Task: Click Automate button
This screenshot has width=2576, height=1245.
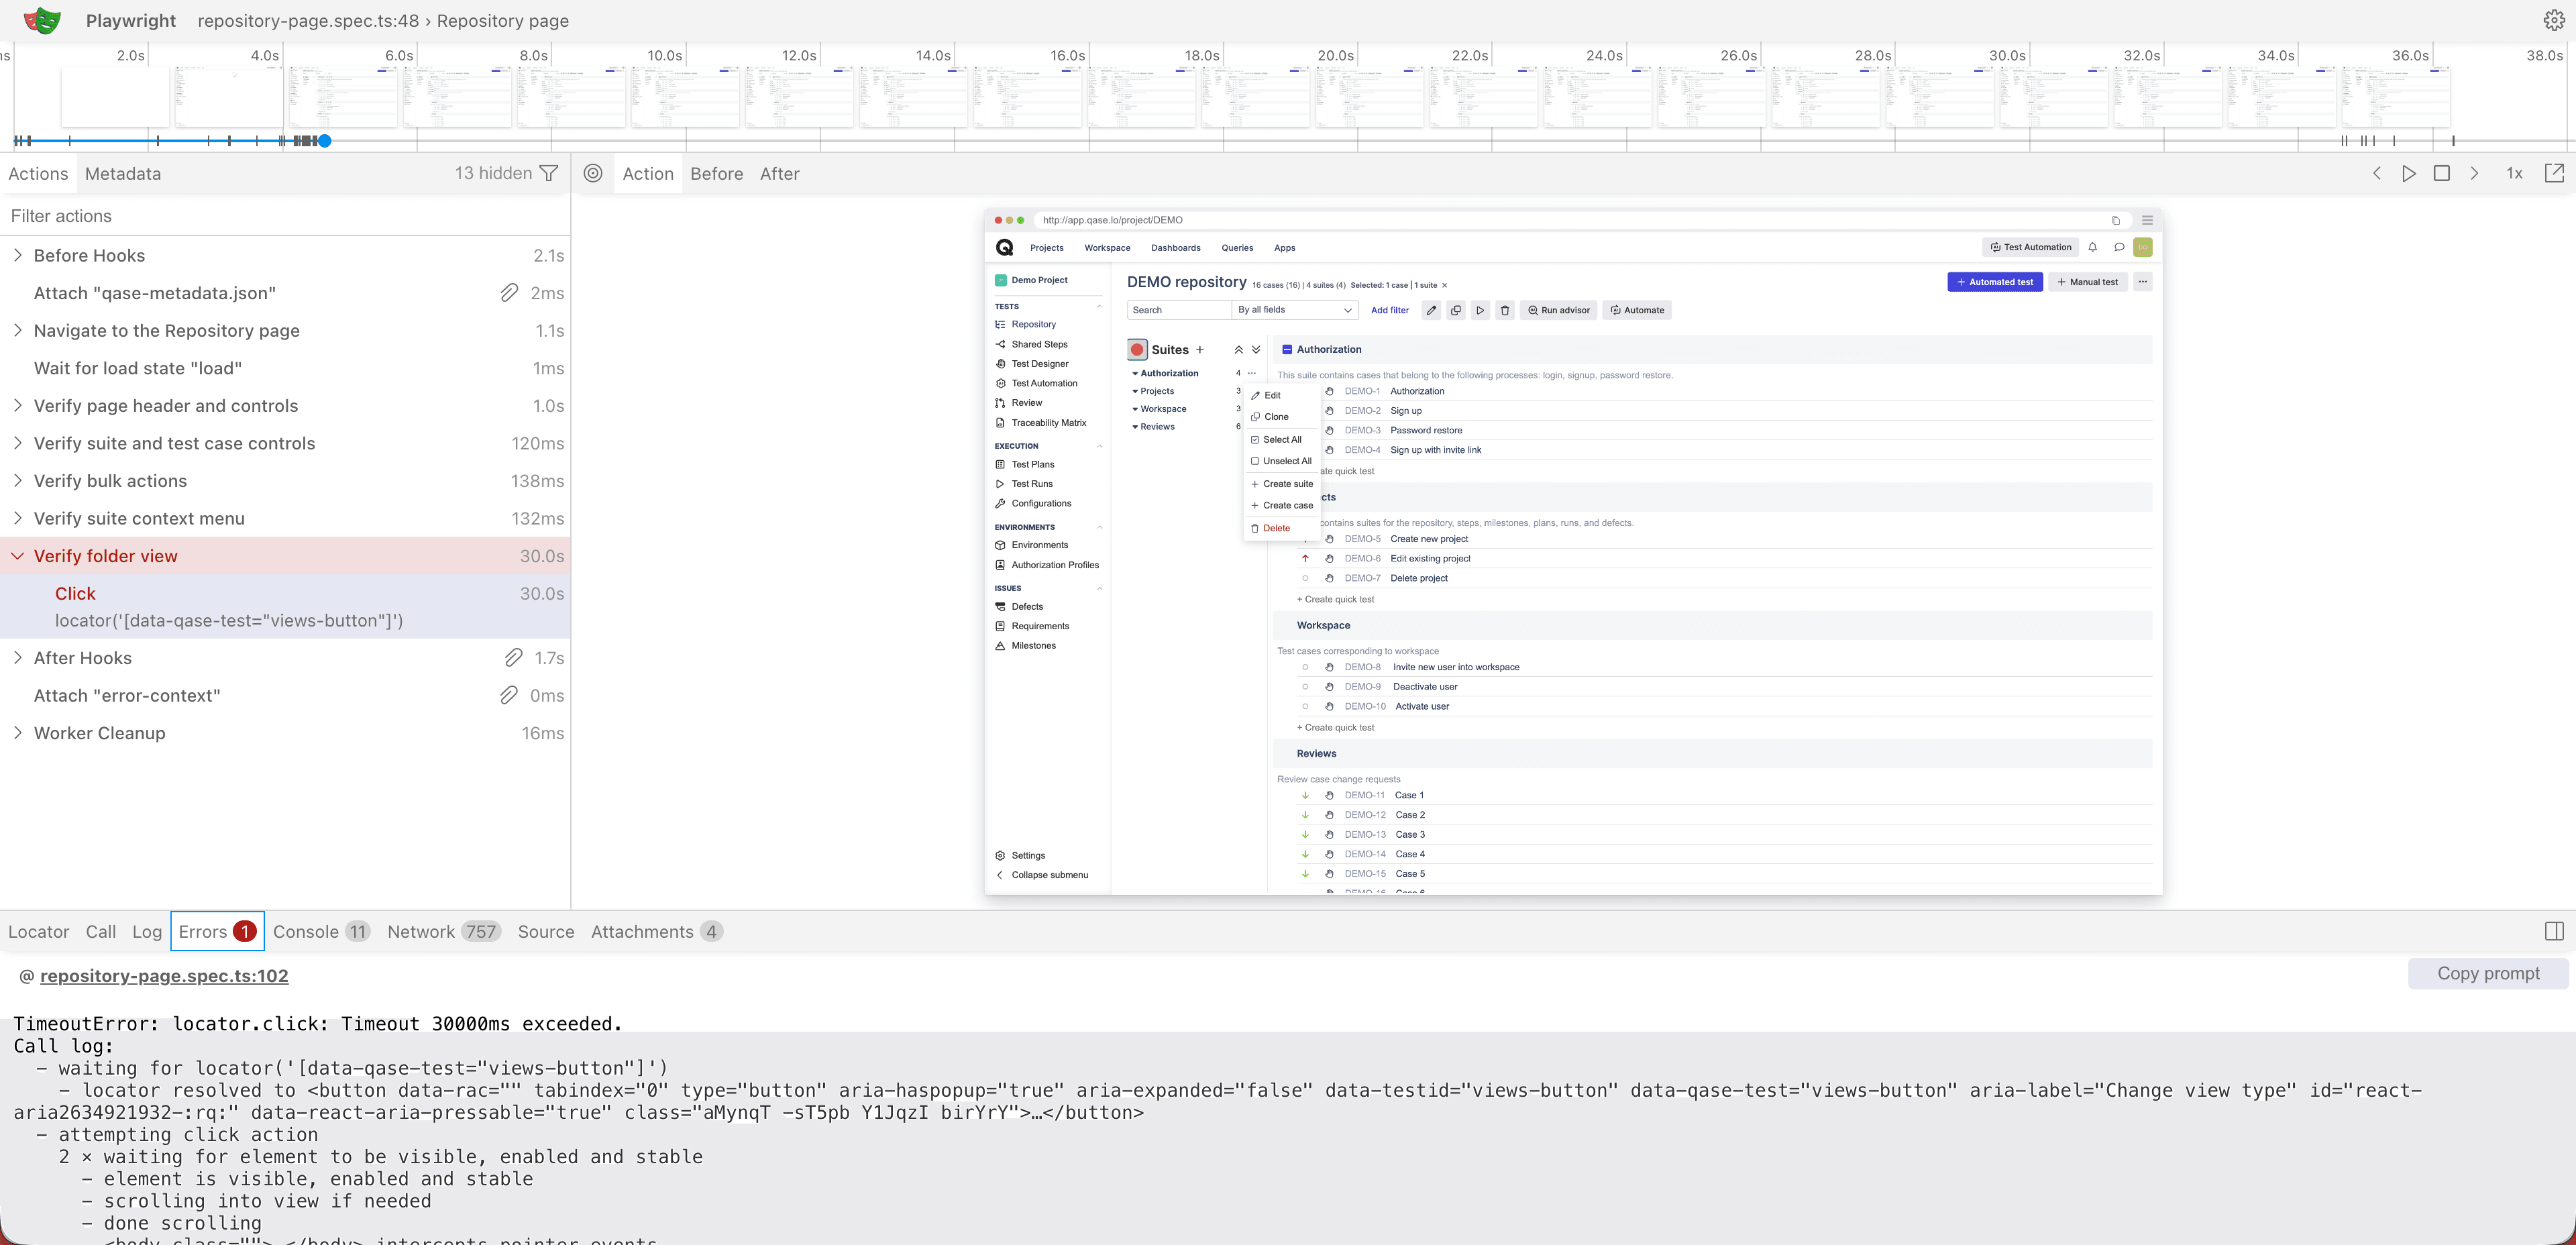Action: (x=1637, y=310)
